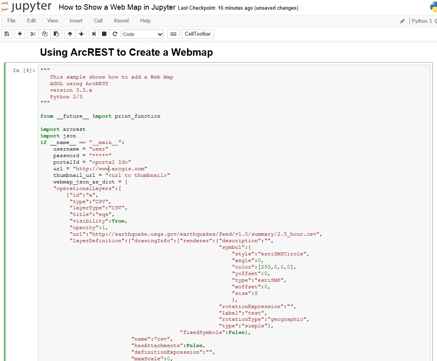Move selected cell up arrow
The image size is (437, 361).
click(x=70, y=34)
